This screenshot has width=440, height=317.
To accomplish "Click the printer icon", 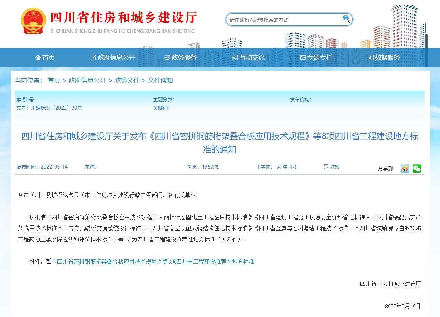I will 326,167.
